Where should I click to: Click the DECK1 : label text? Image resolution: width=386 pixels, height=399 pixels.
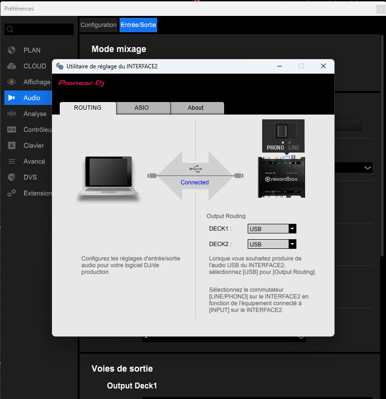point(220,229)
